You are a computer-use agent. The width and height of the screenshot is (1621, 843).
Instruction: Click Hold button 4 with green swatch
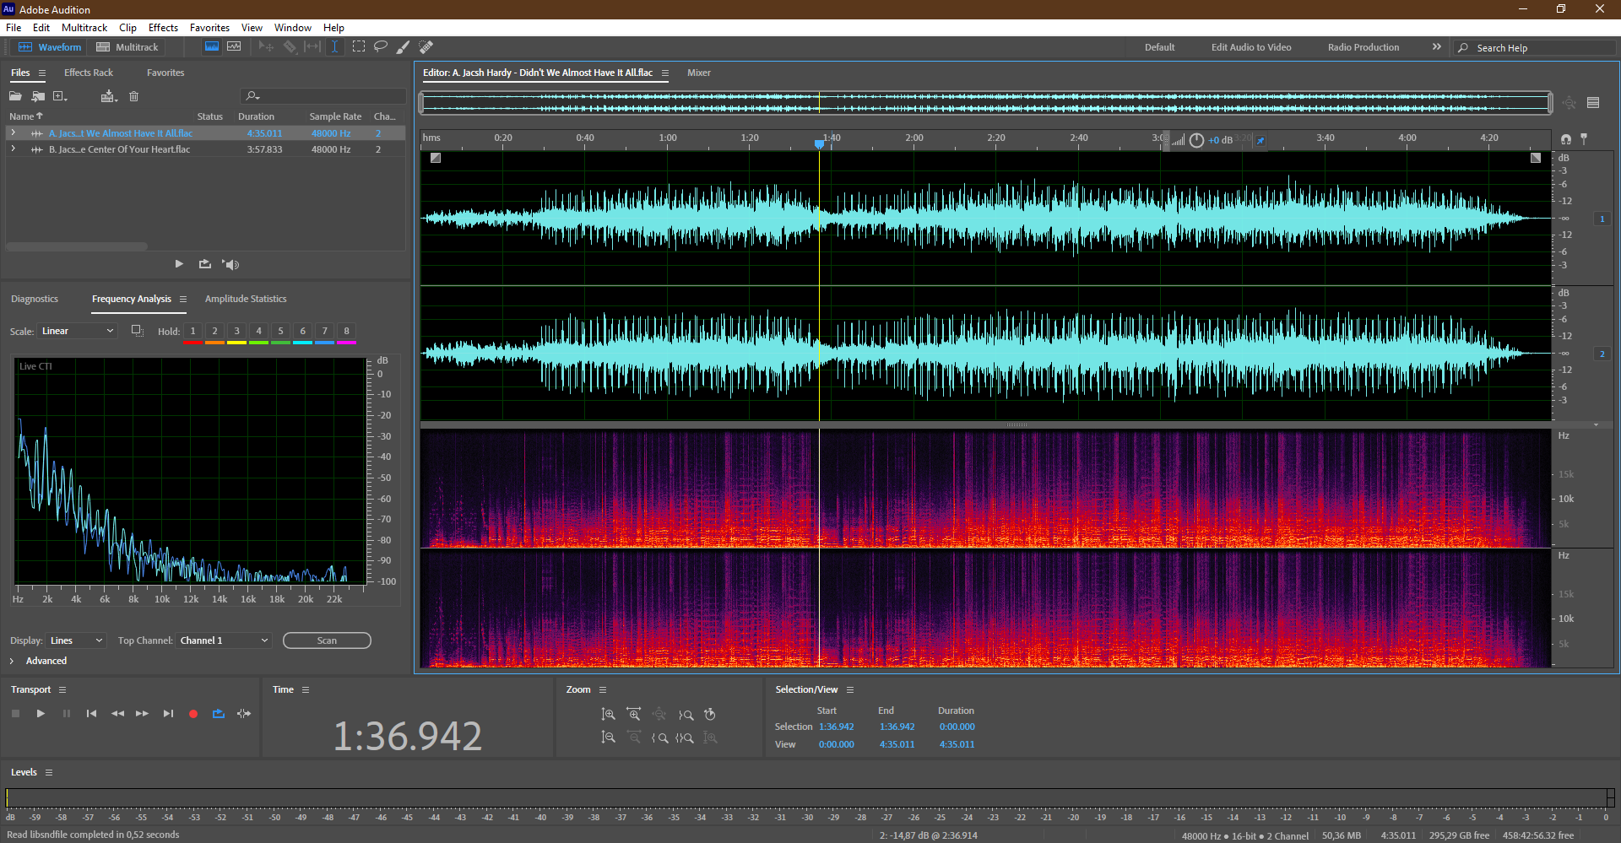click(258, 332)
